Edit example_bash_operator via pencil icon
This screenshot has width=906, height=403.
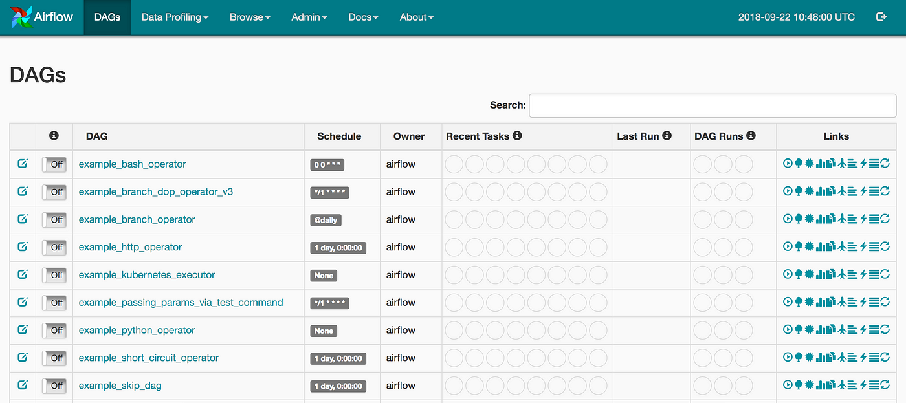tap(23, 164)
